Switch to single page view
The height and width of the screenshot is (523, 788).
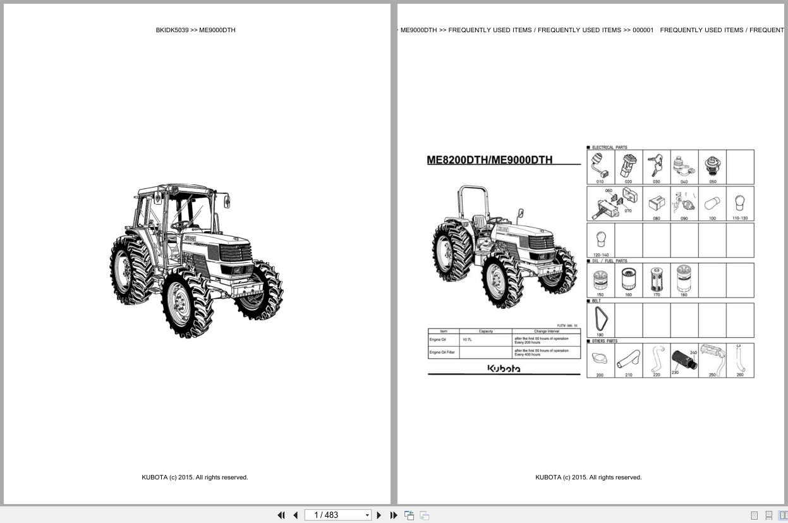click(754, 515)
